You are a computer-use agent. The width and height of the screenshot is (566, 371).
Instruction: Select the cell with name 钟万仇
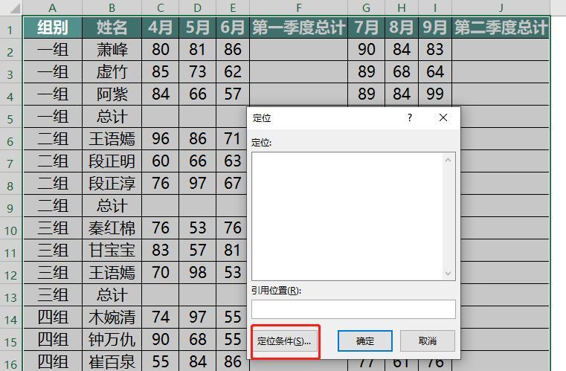pyautogui.click(x=112, y=339)
